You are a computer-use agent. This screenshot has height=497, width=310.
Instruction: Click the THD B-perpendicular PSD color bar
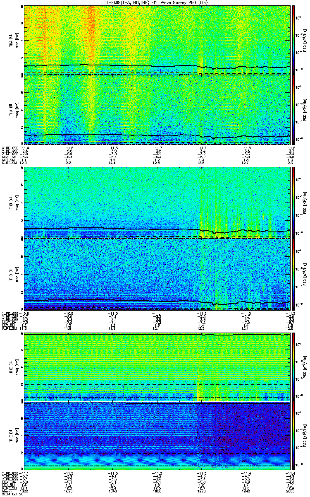(294, 203)
